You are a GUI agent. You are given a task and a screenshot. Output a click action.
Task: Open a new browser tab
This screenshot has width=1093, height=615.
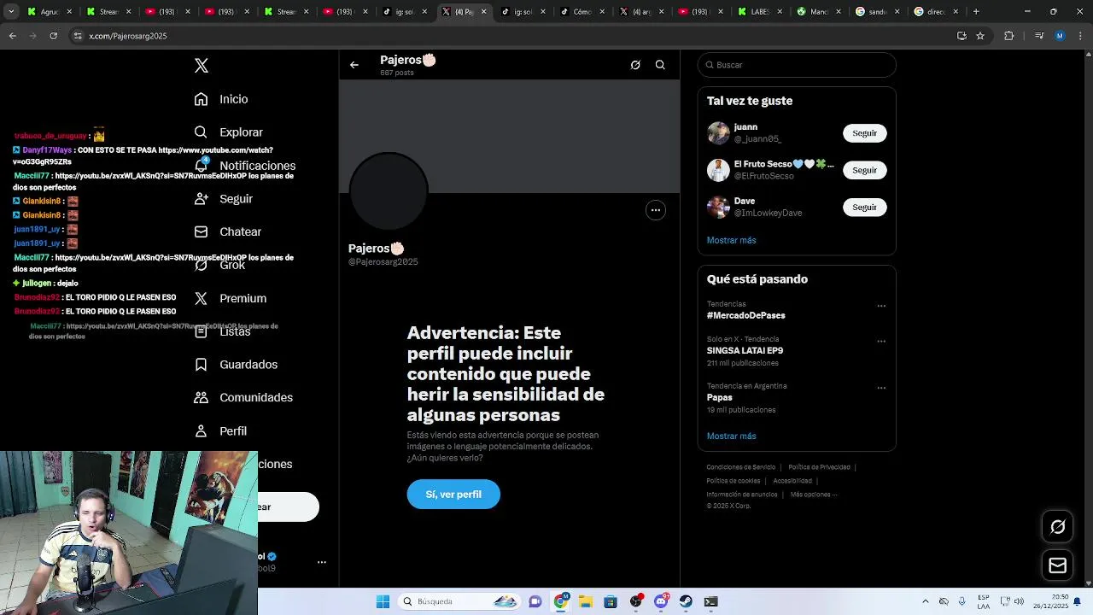[x=976, y=12]
